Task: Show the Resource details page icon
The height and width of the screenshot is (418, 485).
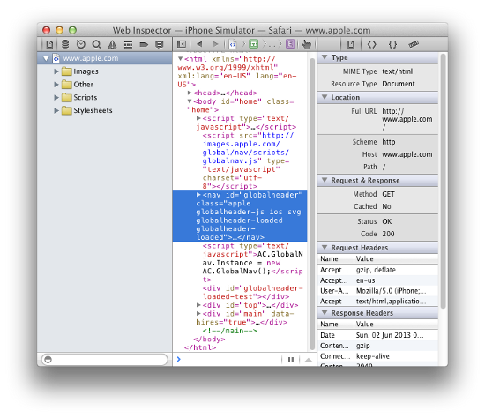Action: [351, 45]
